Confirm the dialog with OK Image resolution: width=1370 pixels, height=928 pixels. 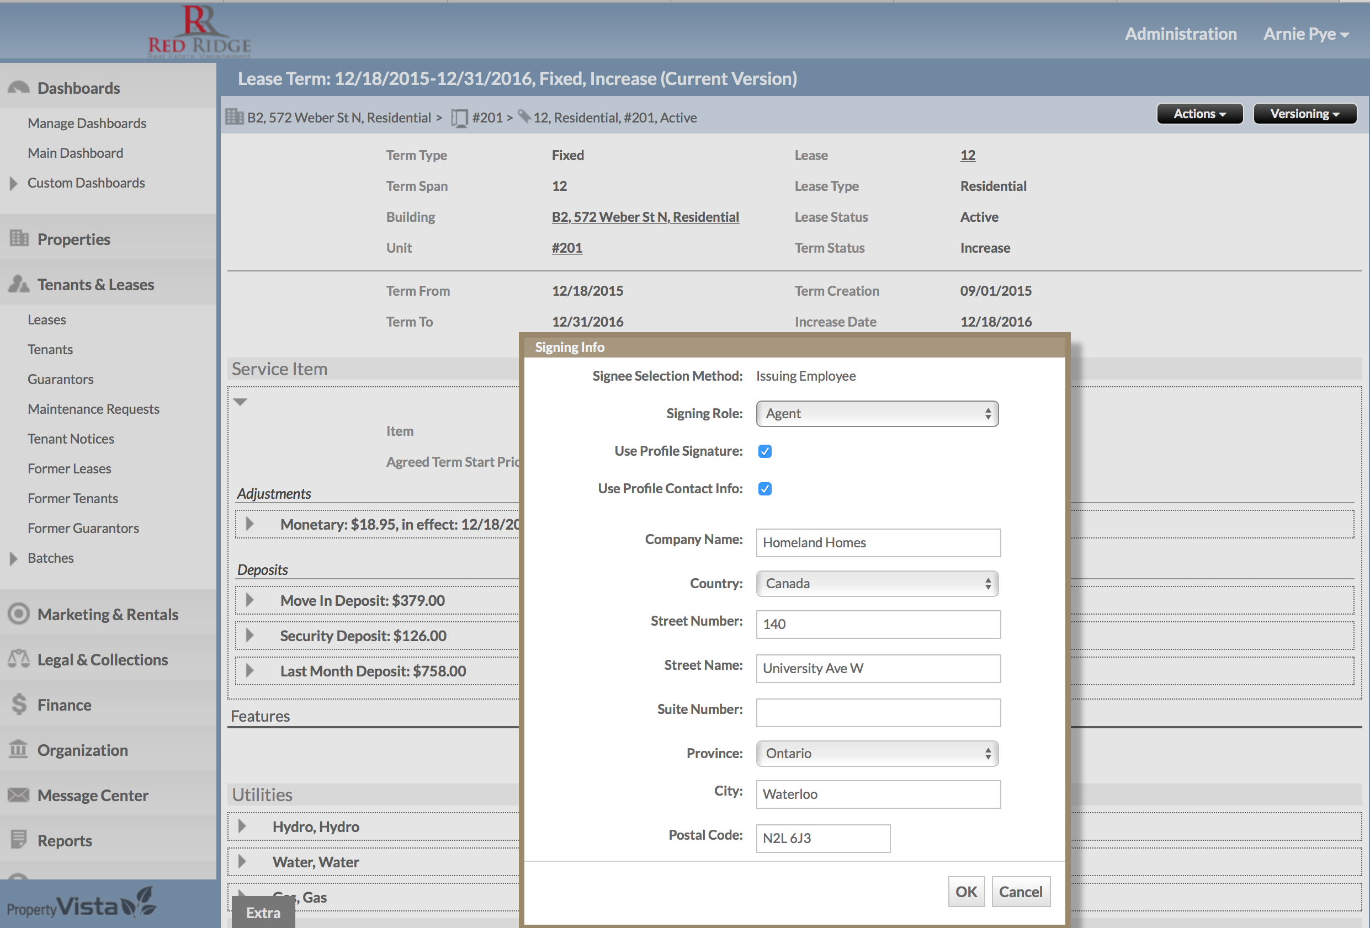(x=965, y=892)
